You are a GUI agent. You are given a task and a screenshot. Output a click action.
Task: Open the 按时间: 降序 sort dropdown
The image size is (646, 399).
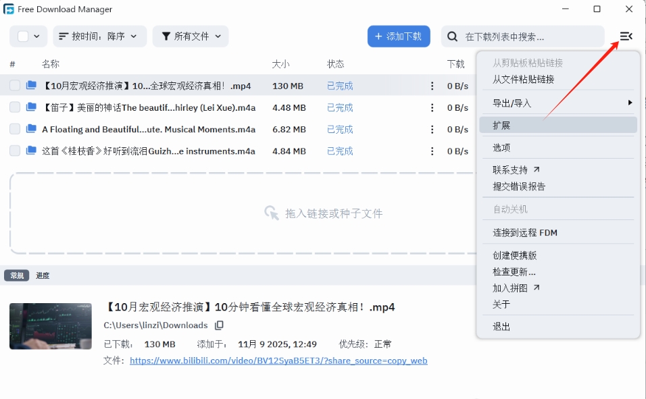99,36
